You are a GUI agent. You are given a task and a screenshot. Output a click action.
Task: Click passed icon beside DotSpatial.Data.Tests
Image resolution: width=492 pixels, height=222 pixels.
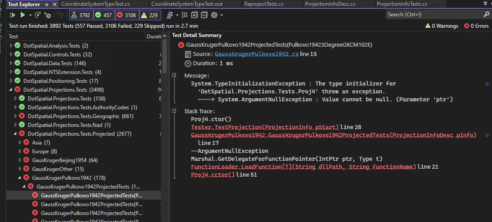[18, 63]
